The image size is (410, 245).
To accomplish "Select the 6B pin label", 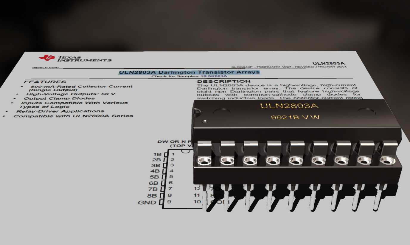I will coord(153,183).
